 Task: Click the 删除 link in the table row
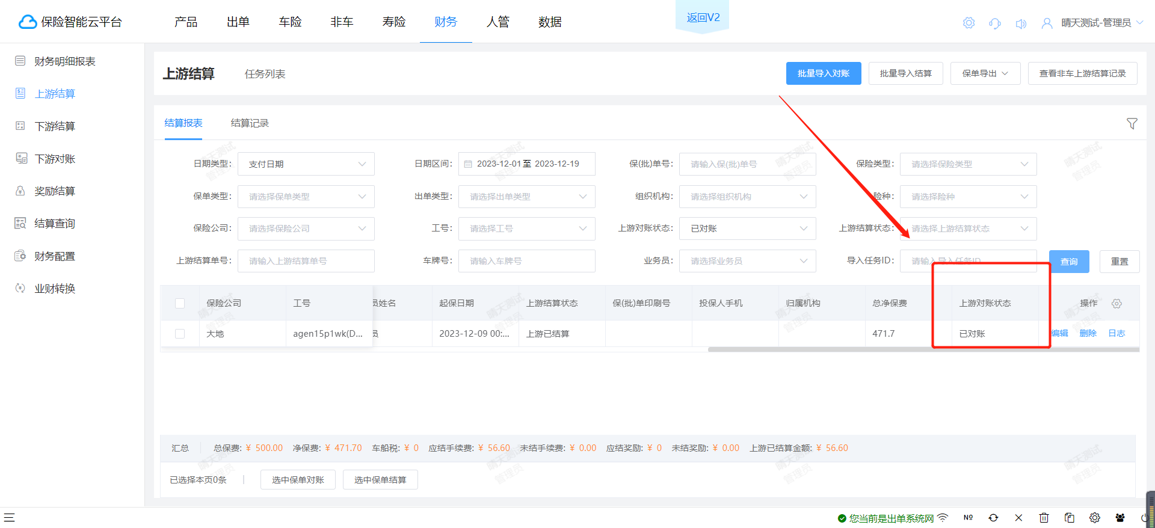pos(1088,333)
